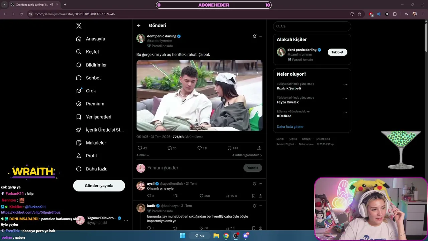Bookmark the main post (998)
Image resolution: width=428 pixels, height=241 pixels.
tap(232, 148)
